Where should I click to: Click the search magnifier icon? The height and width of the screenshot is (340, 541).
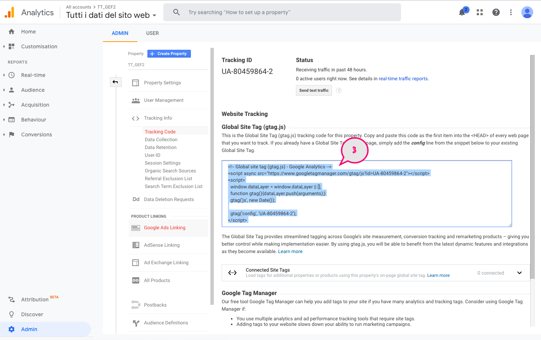point(176,12)
